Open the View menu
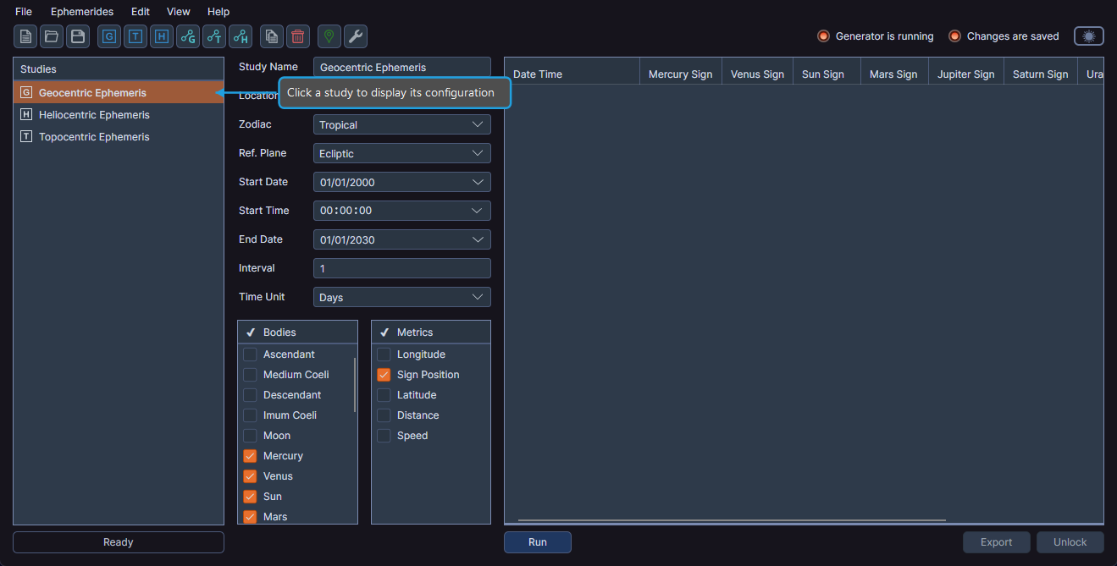This screenshot has height=566, width=1117. tap(178, 12)
